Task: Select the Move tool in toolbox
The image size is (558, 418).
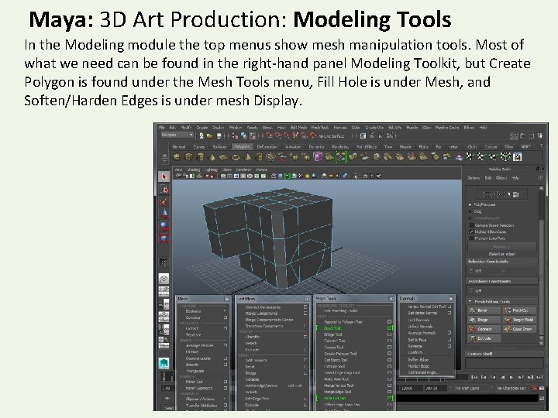Action: (164, 214)
